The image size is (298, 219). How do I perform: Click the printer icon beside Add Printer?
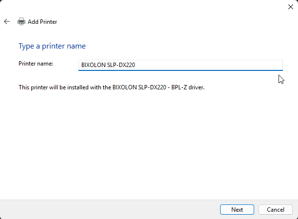[x=21, y=21]
